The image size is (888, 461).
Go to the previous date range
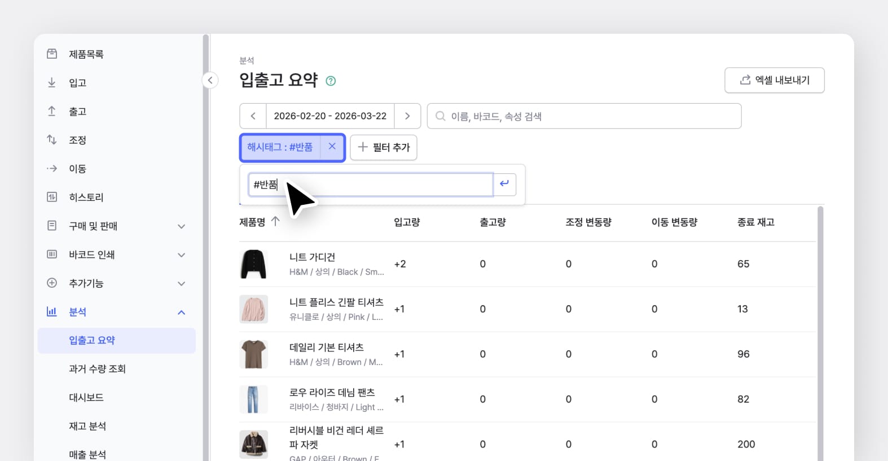click(x=253, y=116)
